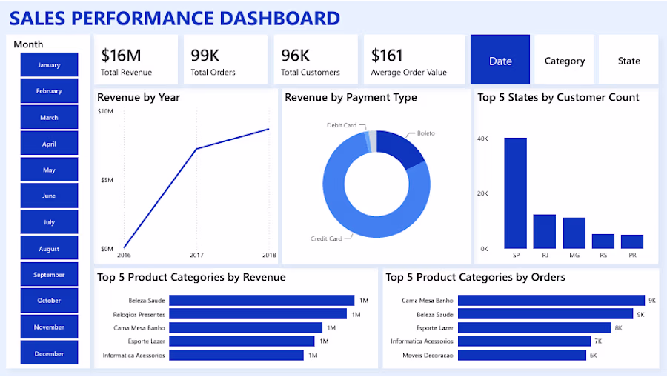The width and height of the screenshot is (667, 377).
Task: Click the 2016 axis label
Action: pyautogui.click(x=124, y=255)
